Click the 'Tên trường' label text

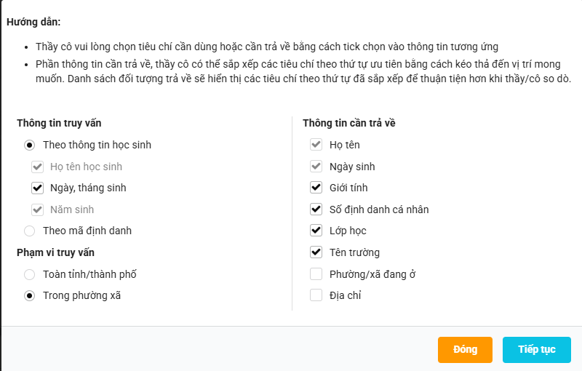(354, 252)
